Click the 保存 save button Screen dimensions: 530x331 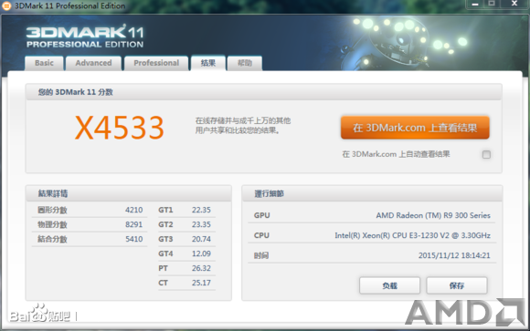coord(457,285)
